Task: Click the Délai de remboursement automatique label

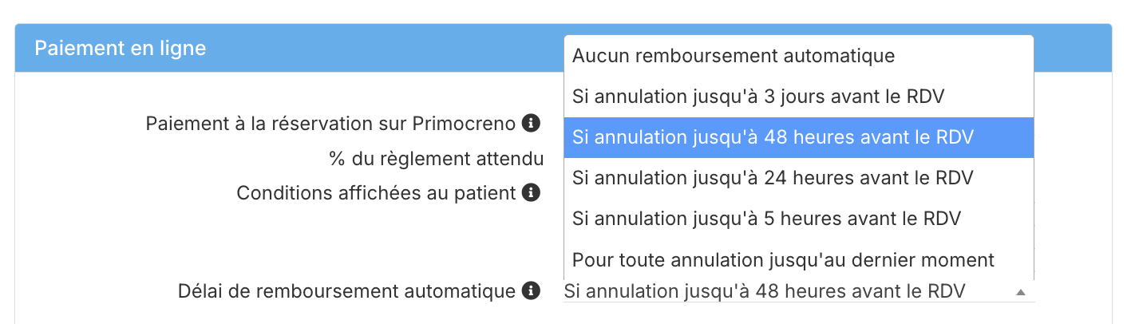Action: point(346,291)
